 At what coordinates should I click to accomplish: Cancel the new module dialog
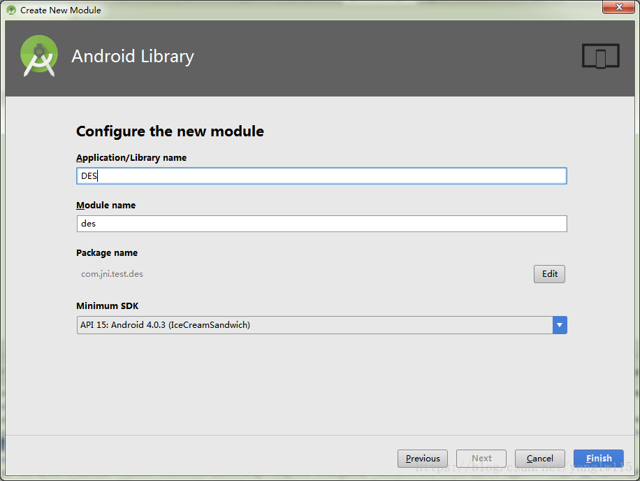point(539,459)
